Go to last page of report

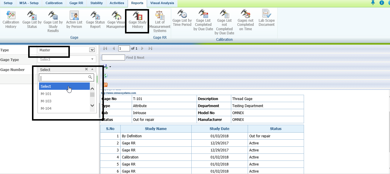click(x=151, y=48)
